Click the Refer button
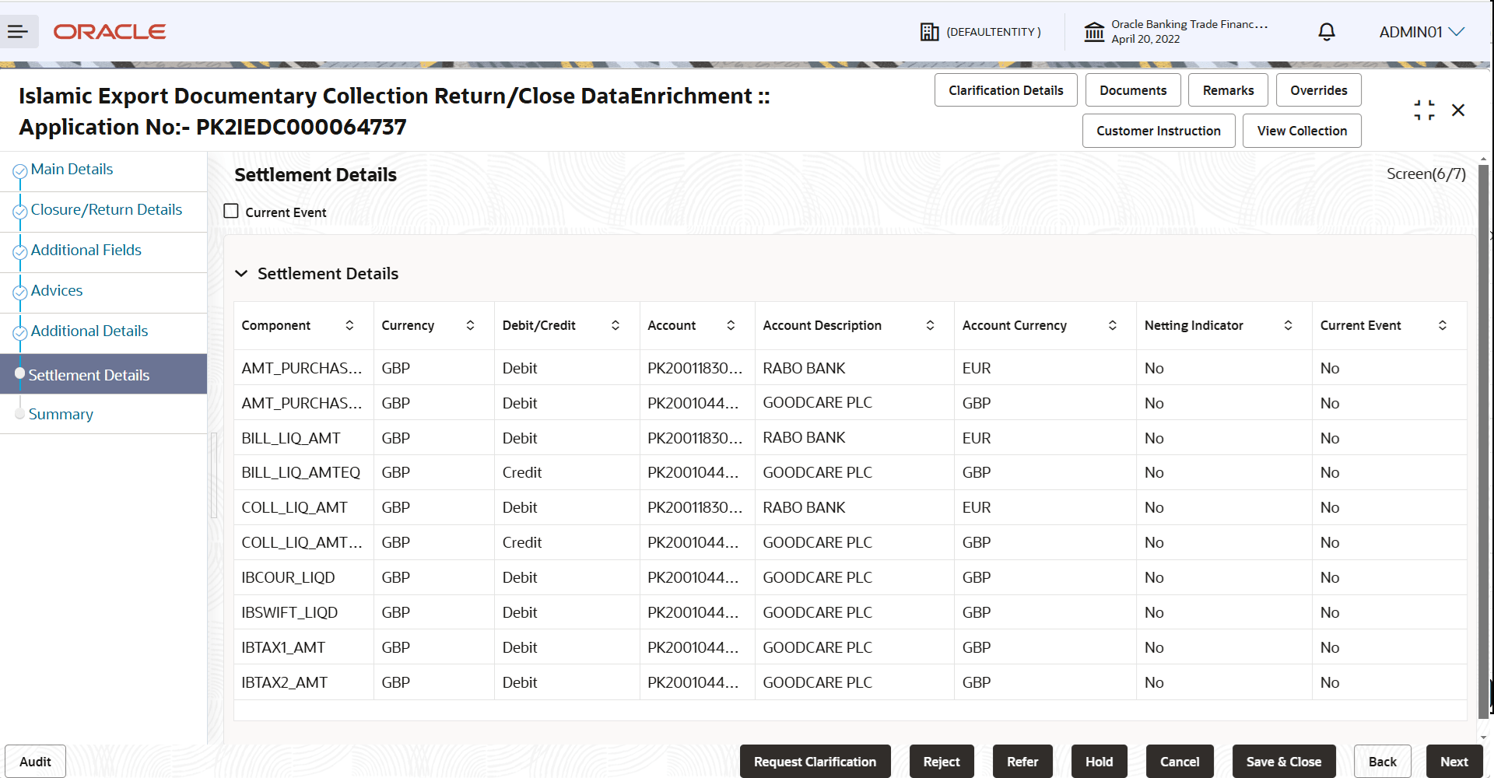Screen dimensions: 1494x778 click(1022, 762)
